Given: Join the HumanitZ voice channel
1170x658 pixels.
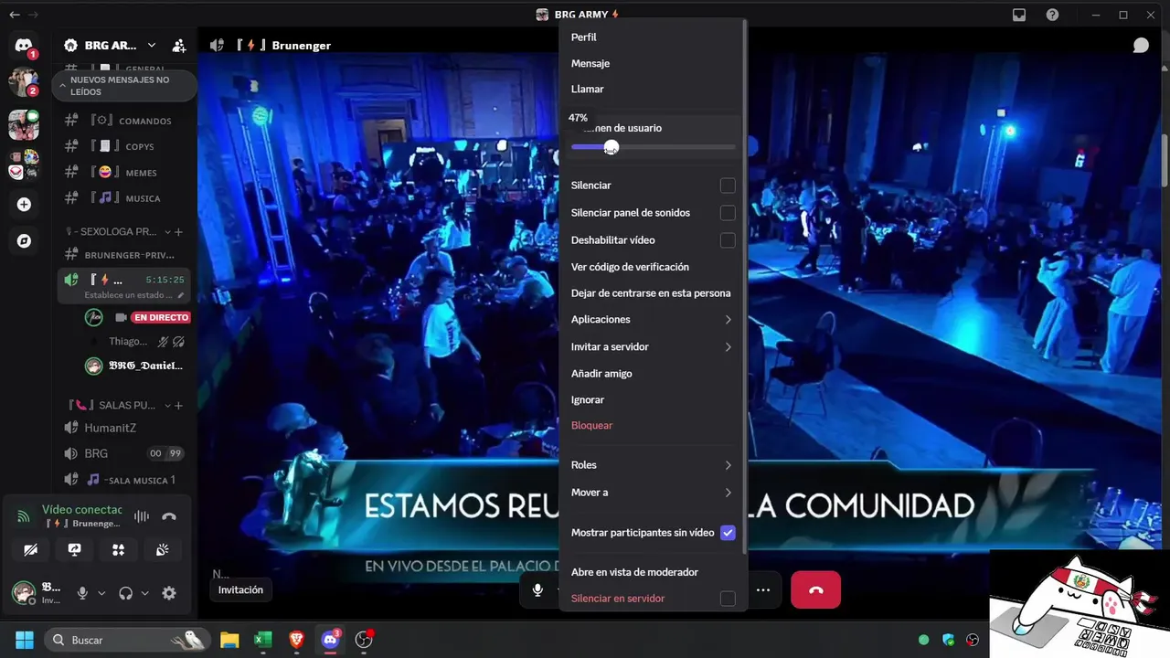Looking at the screenshot, I should [x=125, y=428].
